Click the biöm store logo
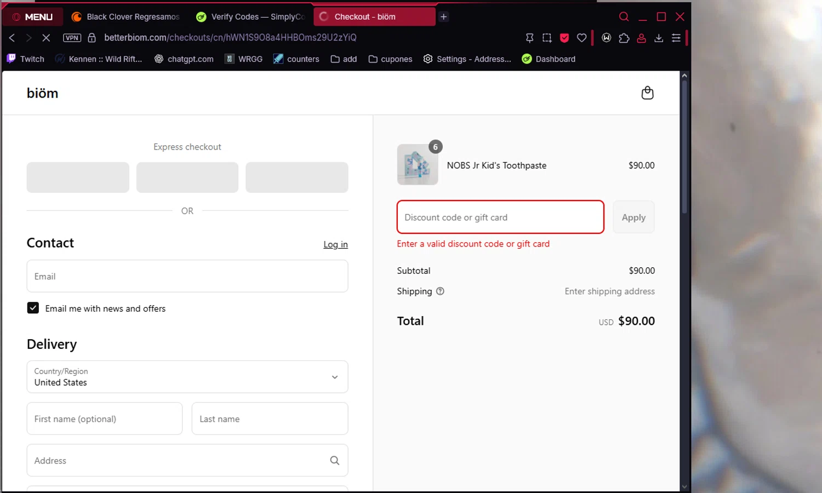Screen dimensions: 822x493 [43, 93]
